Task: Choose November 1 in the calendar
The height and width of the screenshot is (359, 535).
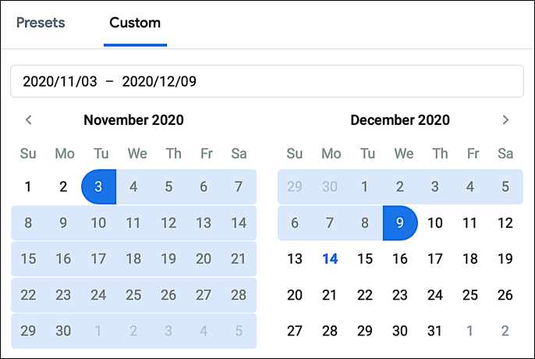Action: point(28,187)
